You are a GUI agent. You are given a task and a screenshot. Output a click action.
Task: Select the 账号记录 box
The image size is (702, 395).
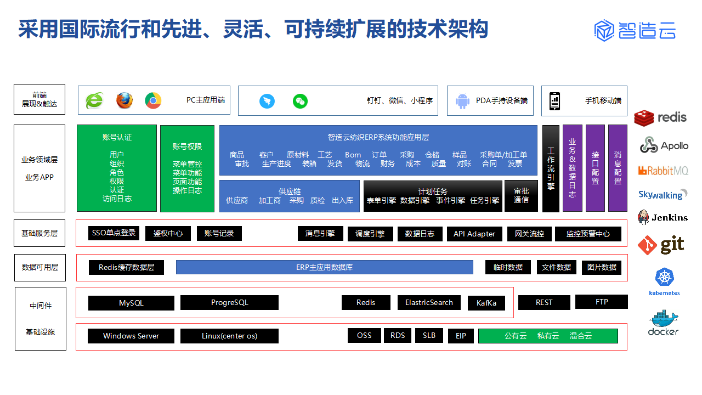(219, 233)
